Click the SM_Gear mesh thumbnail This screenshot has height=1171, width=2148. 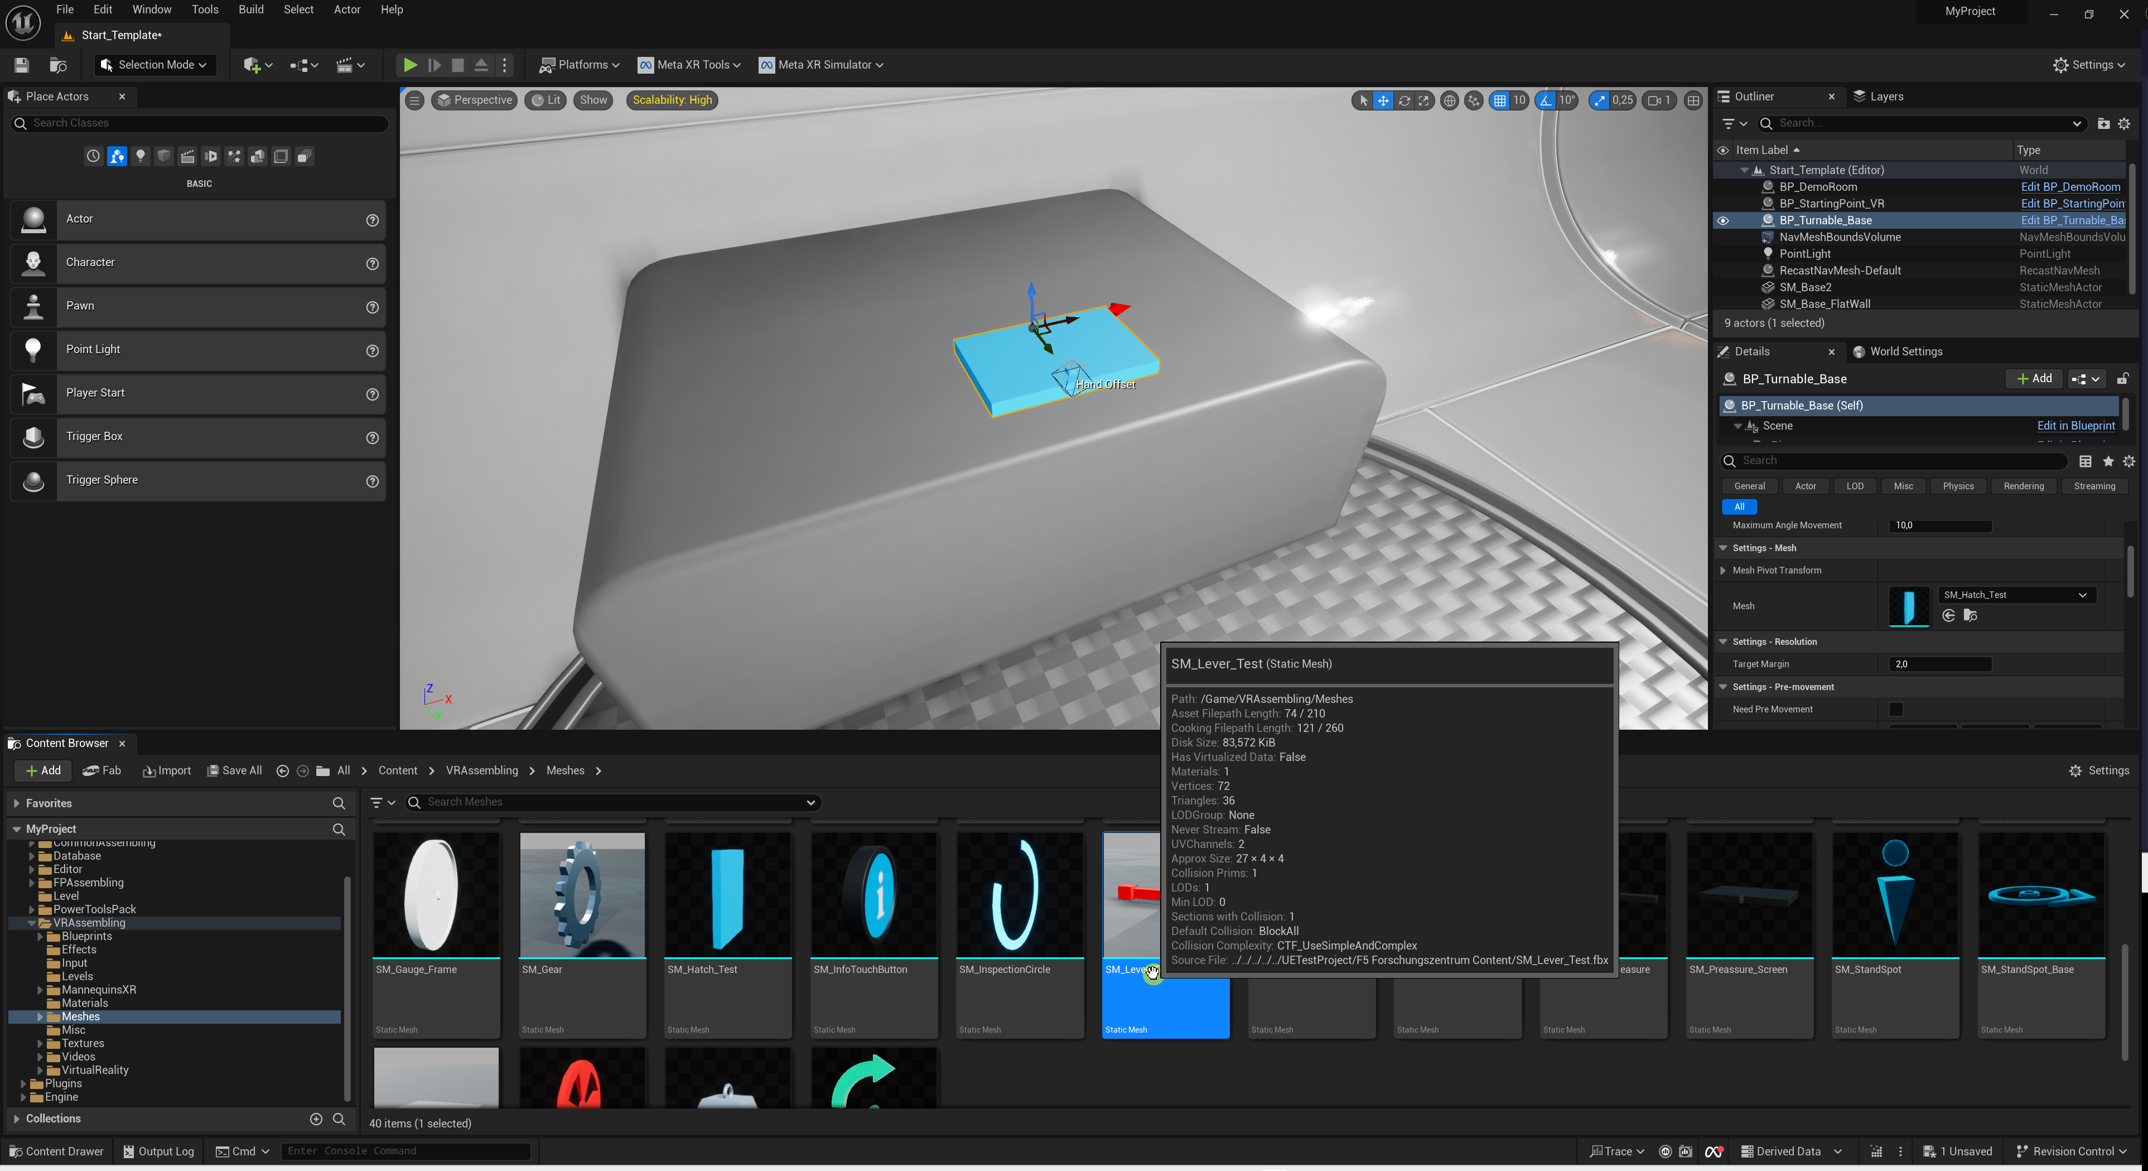pos(581,894)
